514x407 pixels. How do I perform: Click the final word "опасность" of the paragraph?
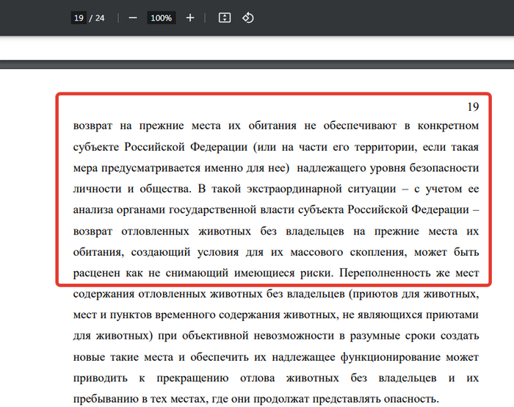(409, 399)
